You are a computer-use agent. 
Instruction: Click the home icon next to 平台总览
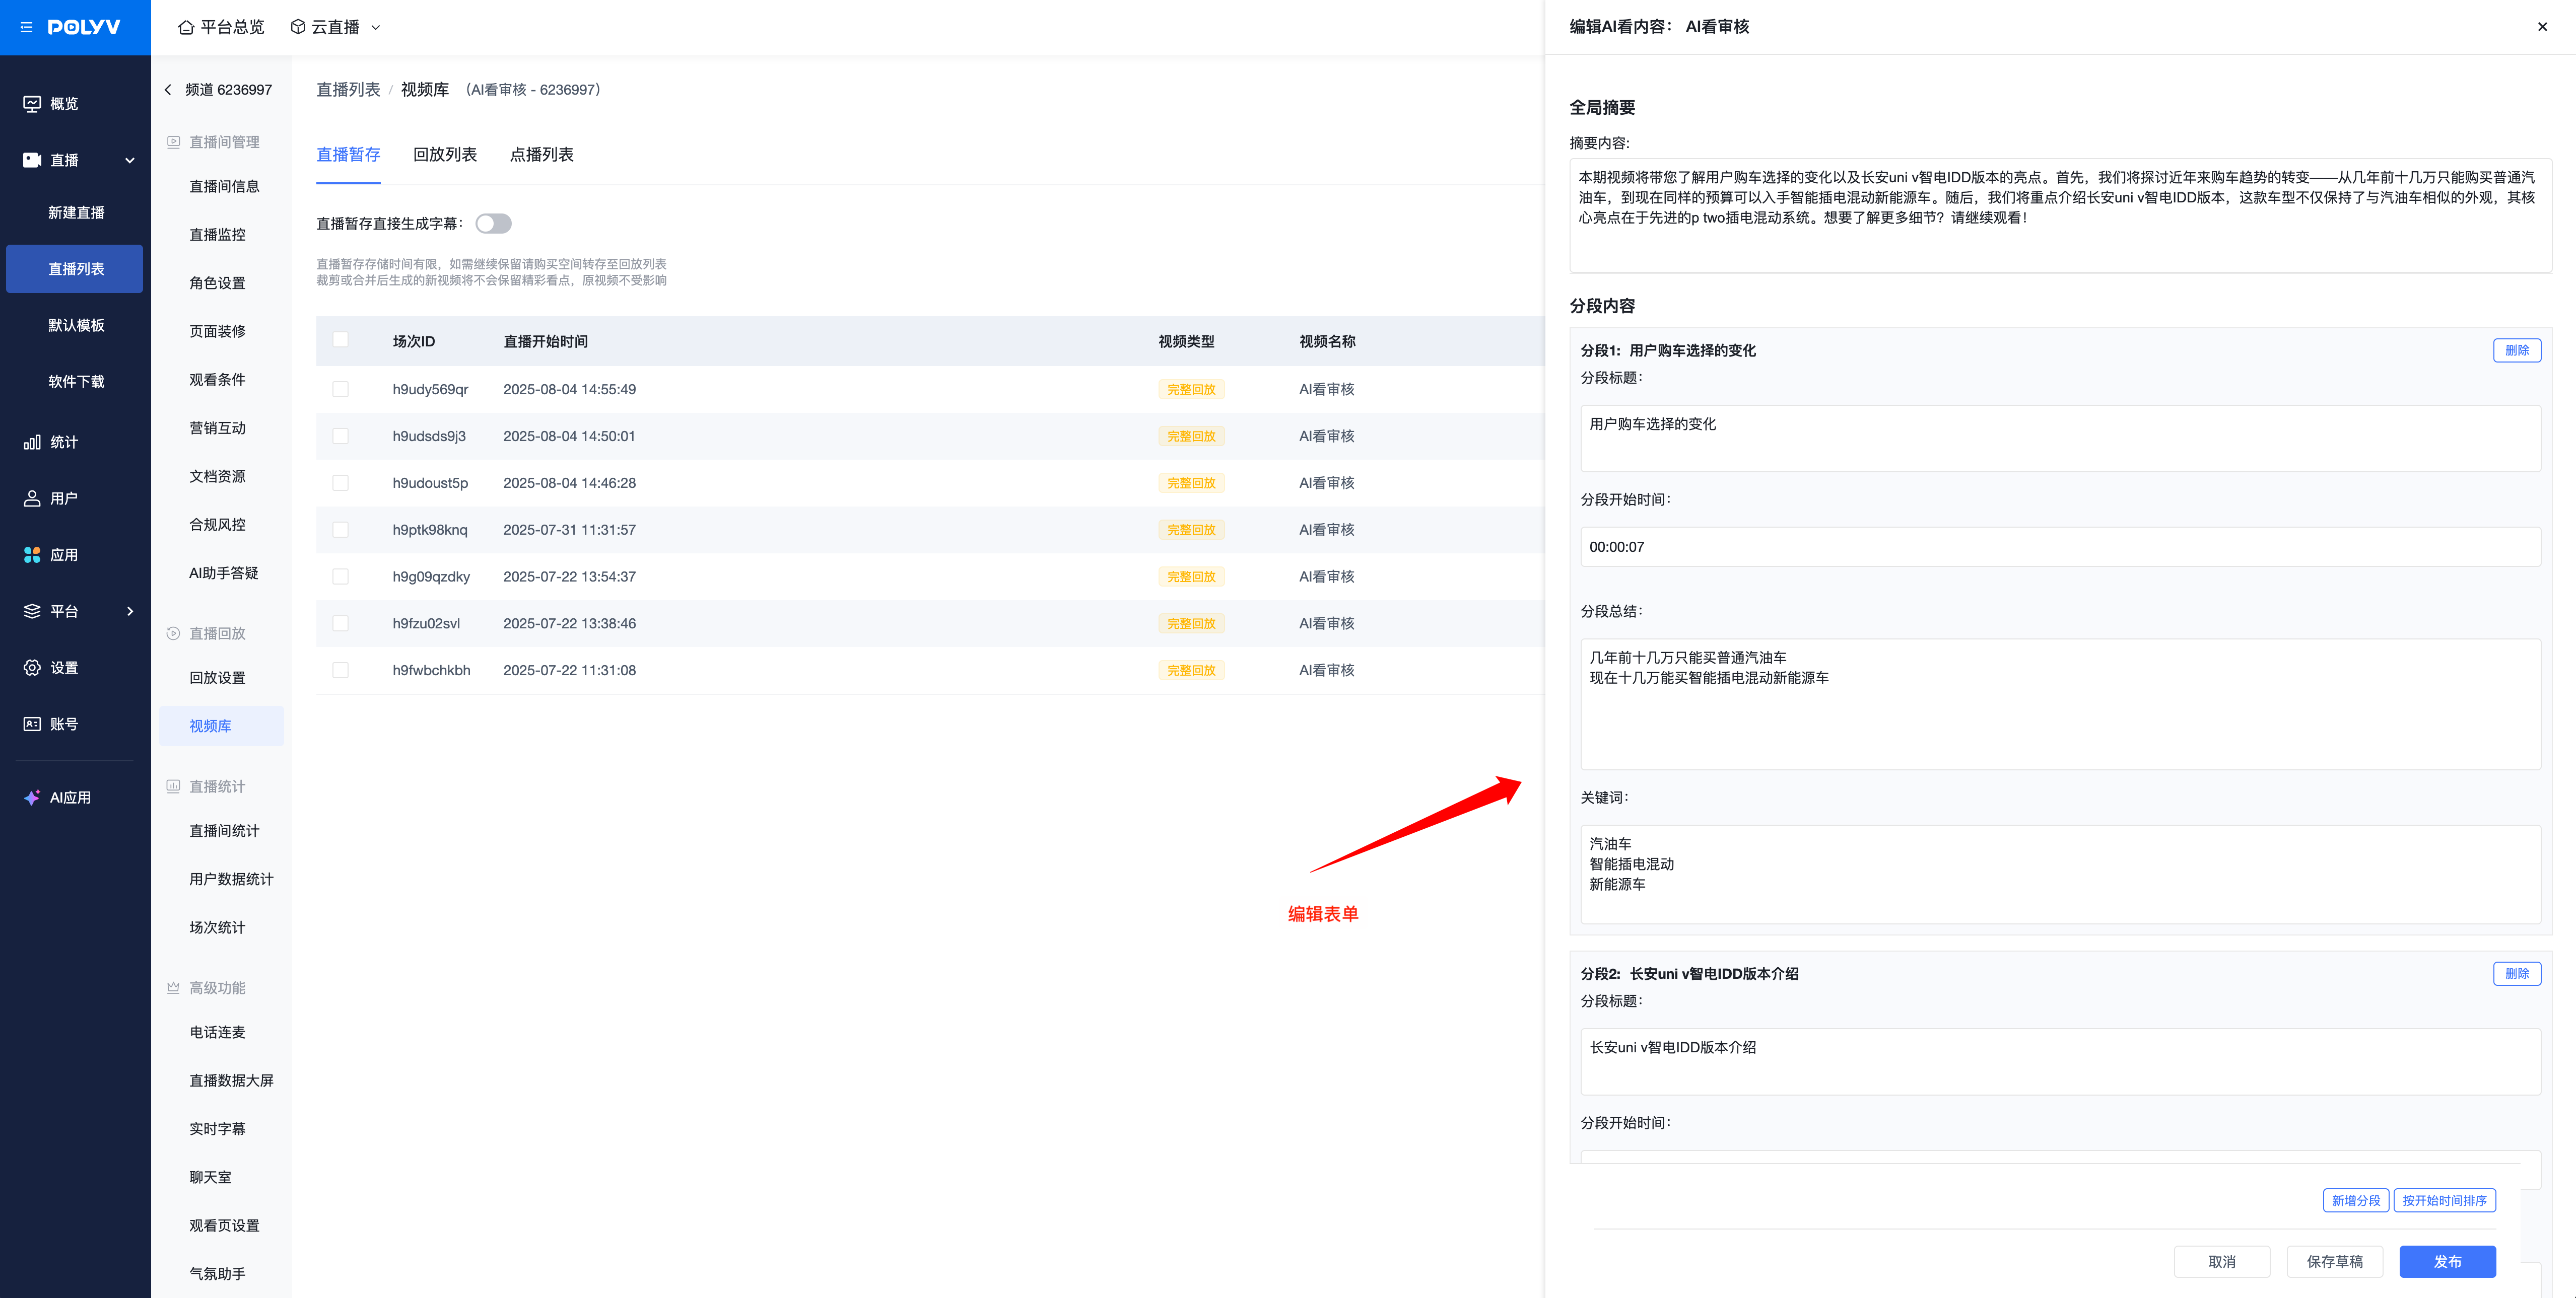[x=186, y=27]
